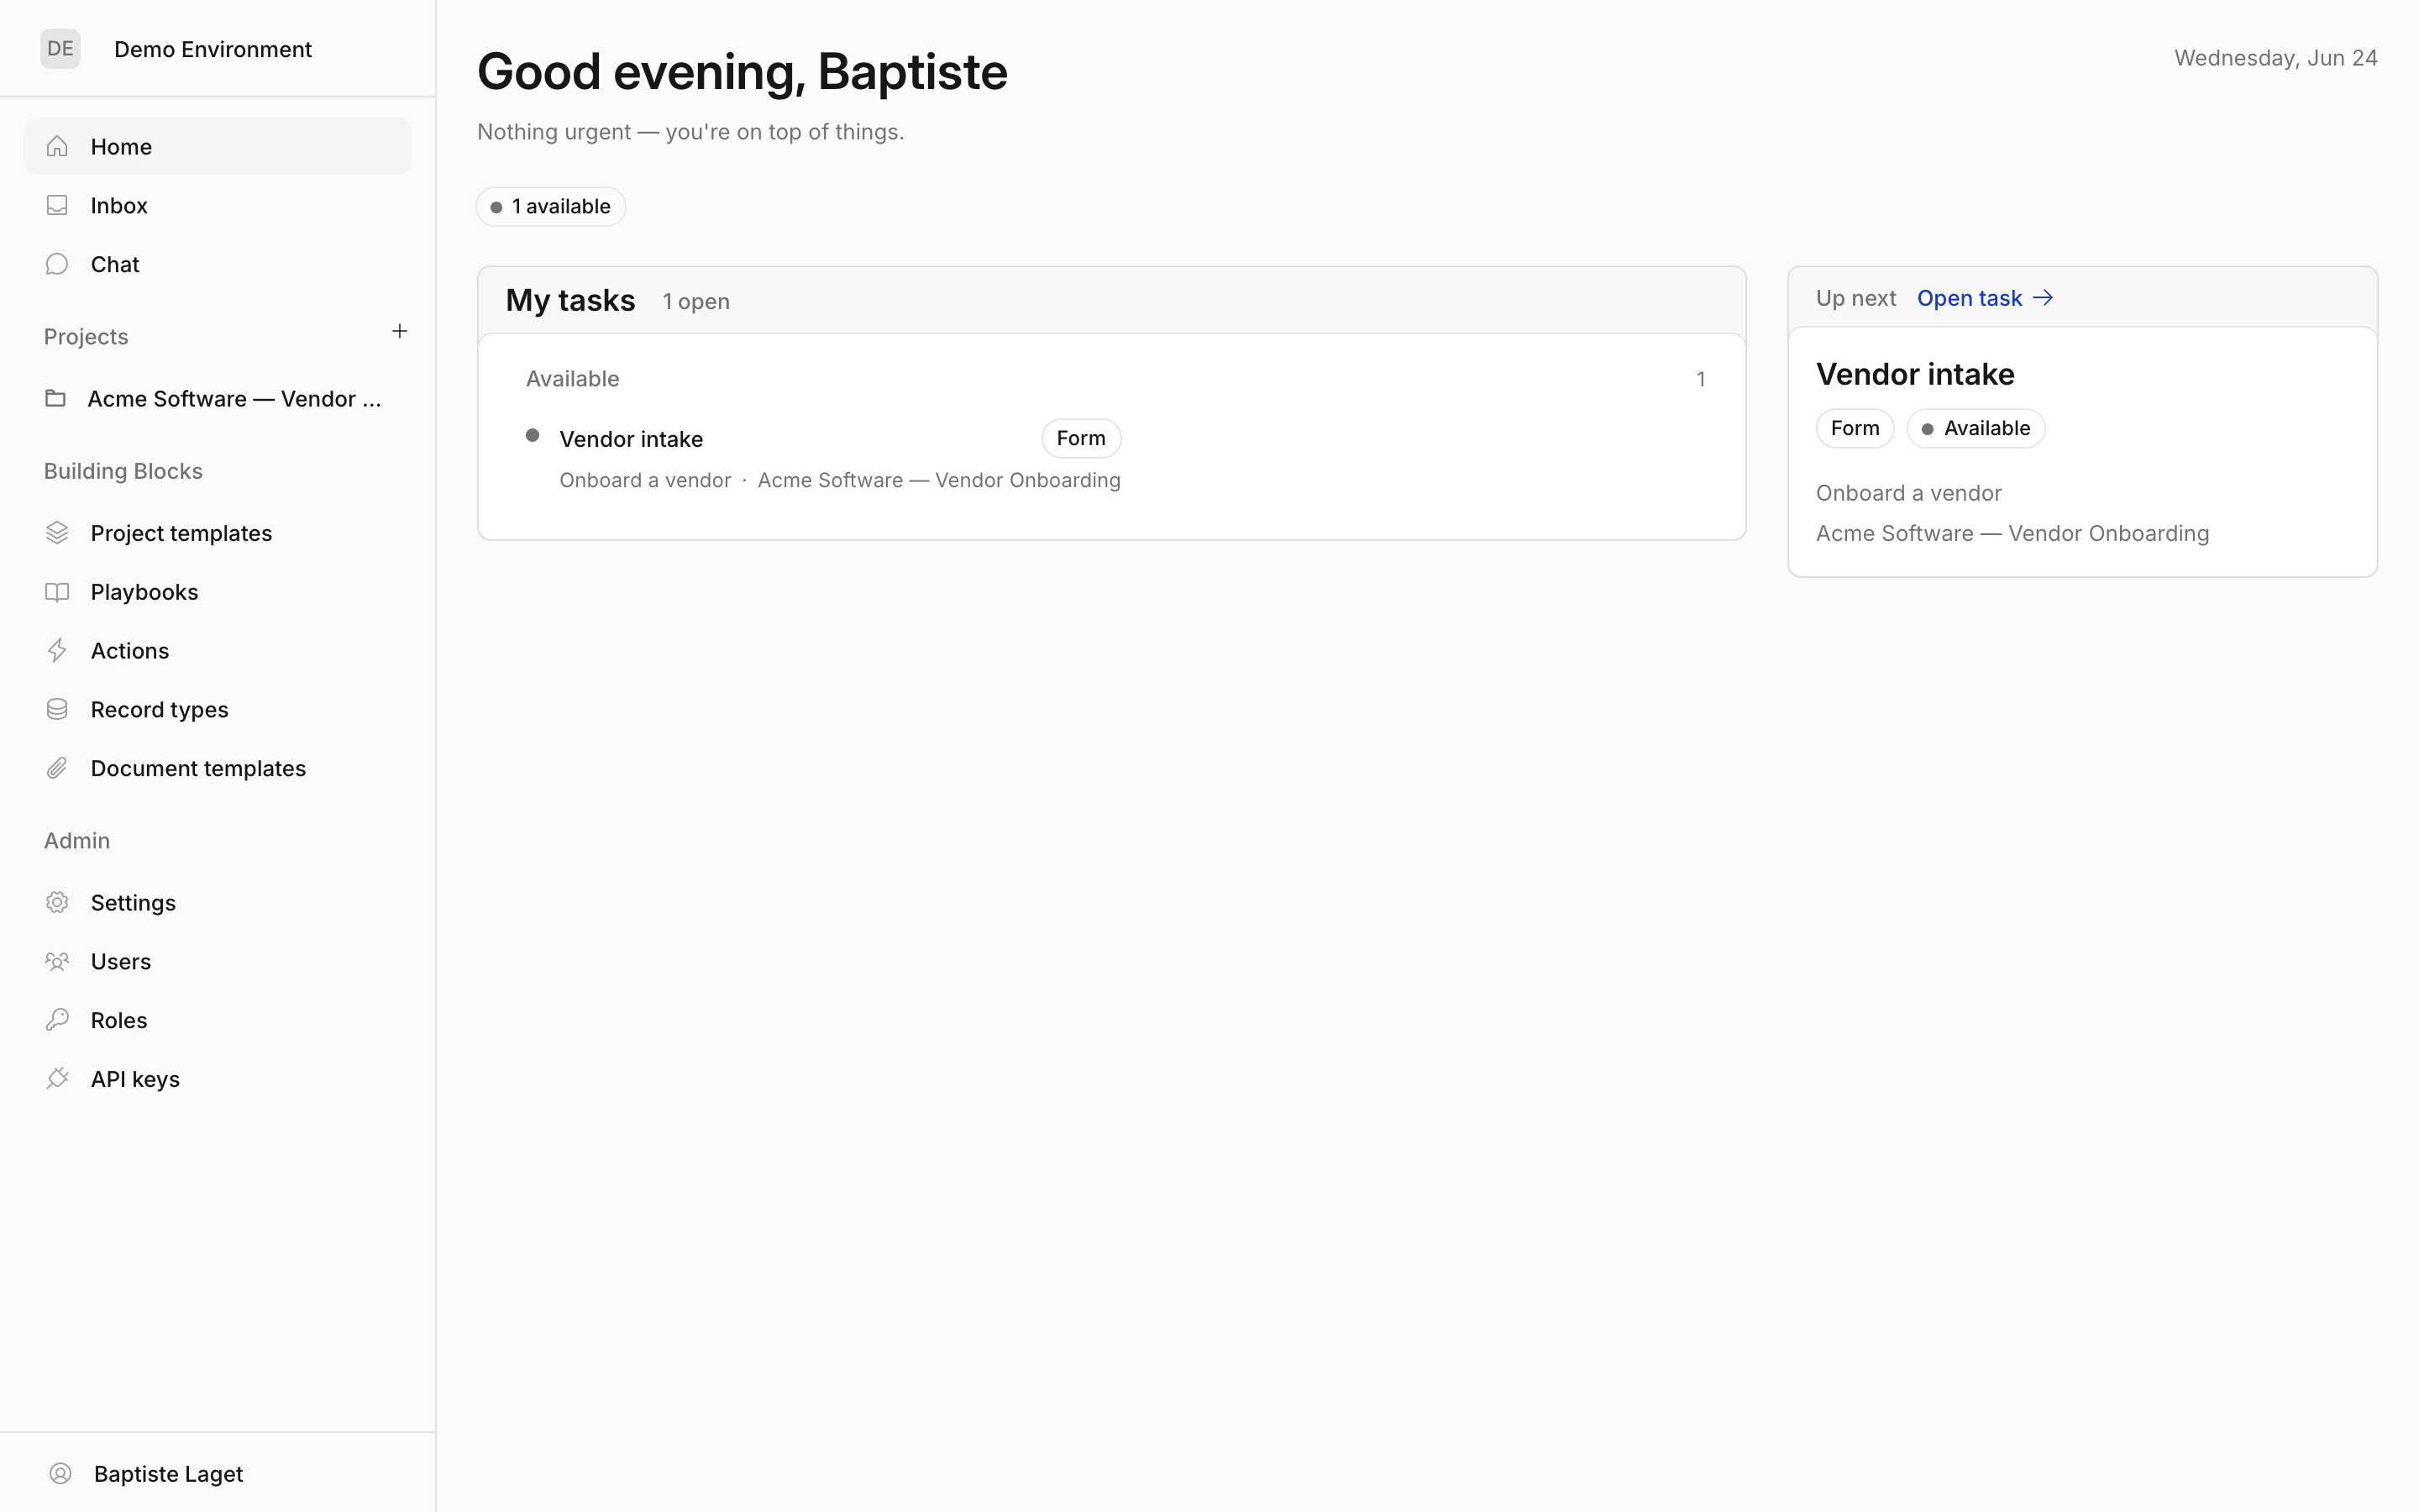The height and width of the screenshot is (1512, 2419).
Task: Click the Settings gear icon
Action: coord(57,902)
